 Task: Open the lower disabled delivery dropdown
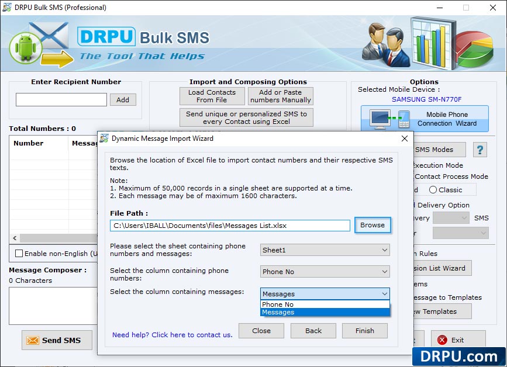460,233
